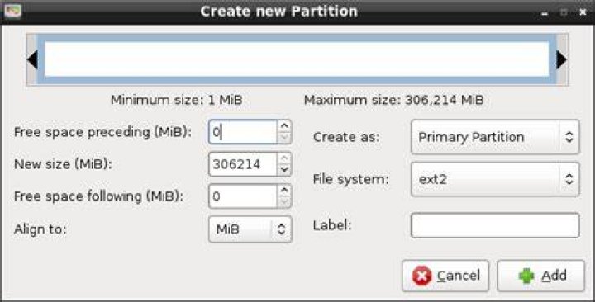Click the Cancel button label
The width and height of the screenshot is (595, 302).
(x=459, y=276)
